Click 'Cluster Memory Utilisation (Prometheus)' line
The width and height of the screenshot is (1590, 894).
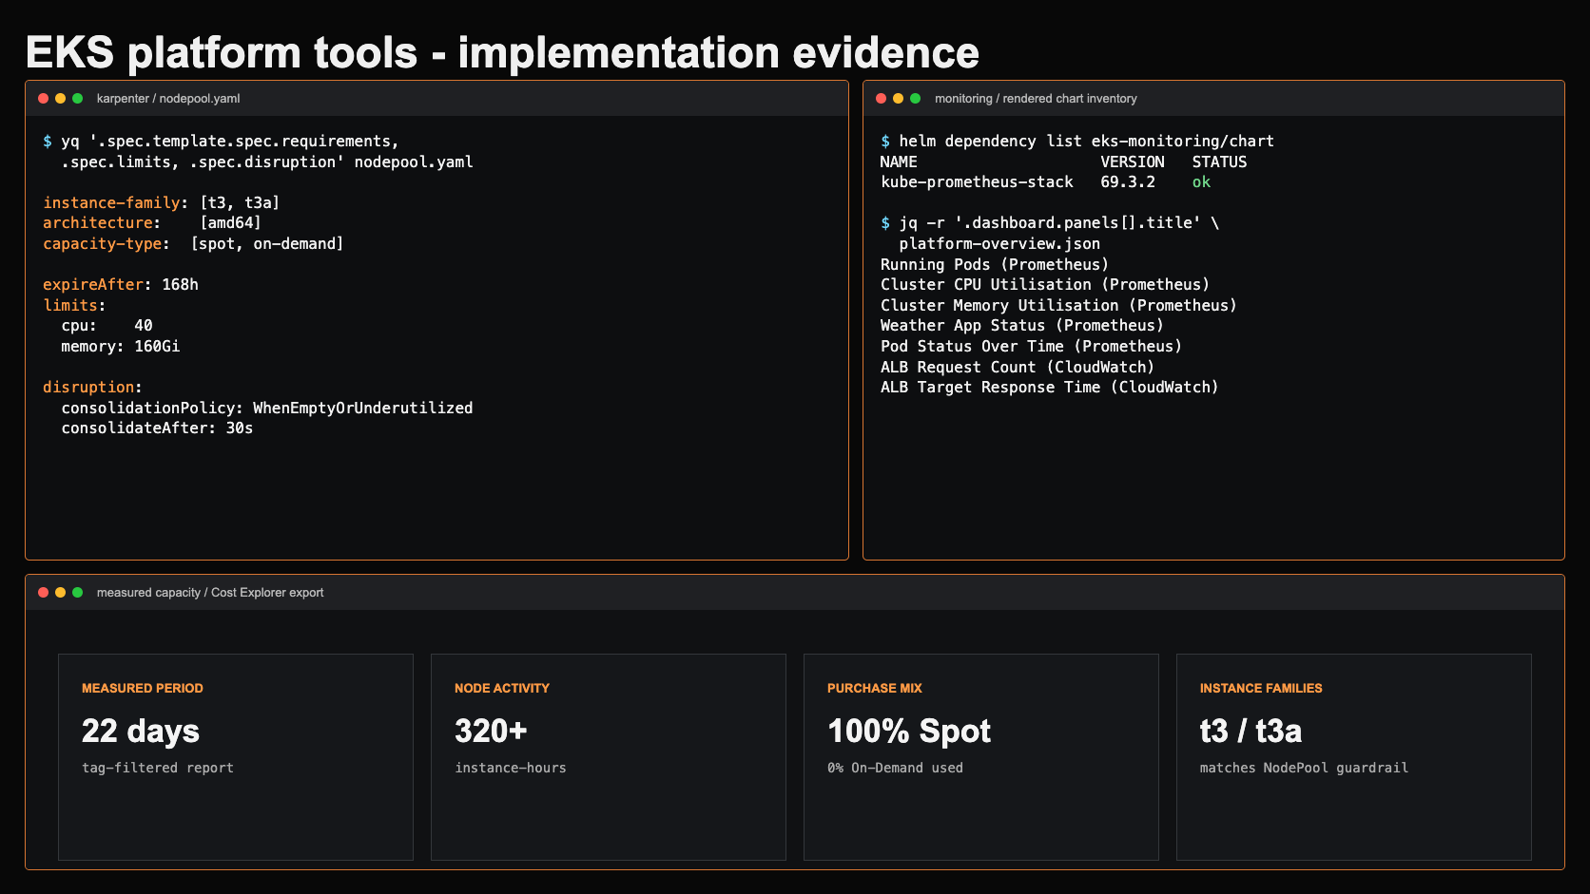pyautogui.click(x=1058, y=305)
